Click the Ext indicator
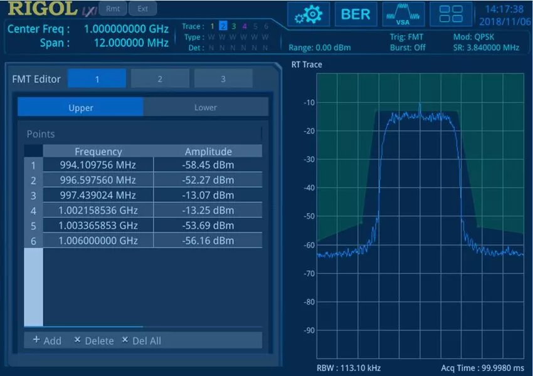 (143, 9)
